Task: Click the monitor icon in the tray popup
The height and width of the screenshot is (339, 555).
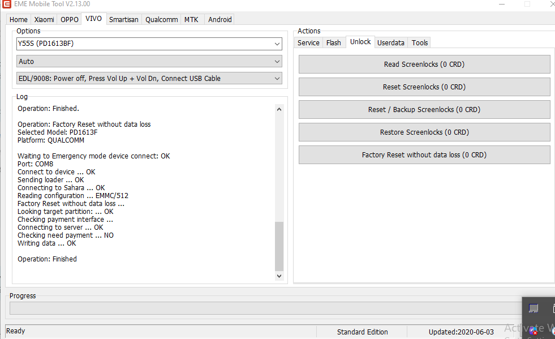Action: [533, 308]
